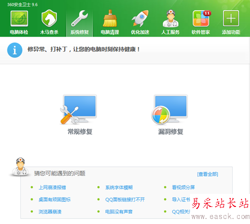Click the 360安全卫士 9.6 title text

(x=22, y=5)
